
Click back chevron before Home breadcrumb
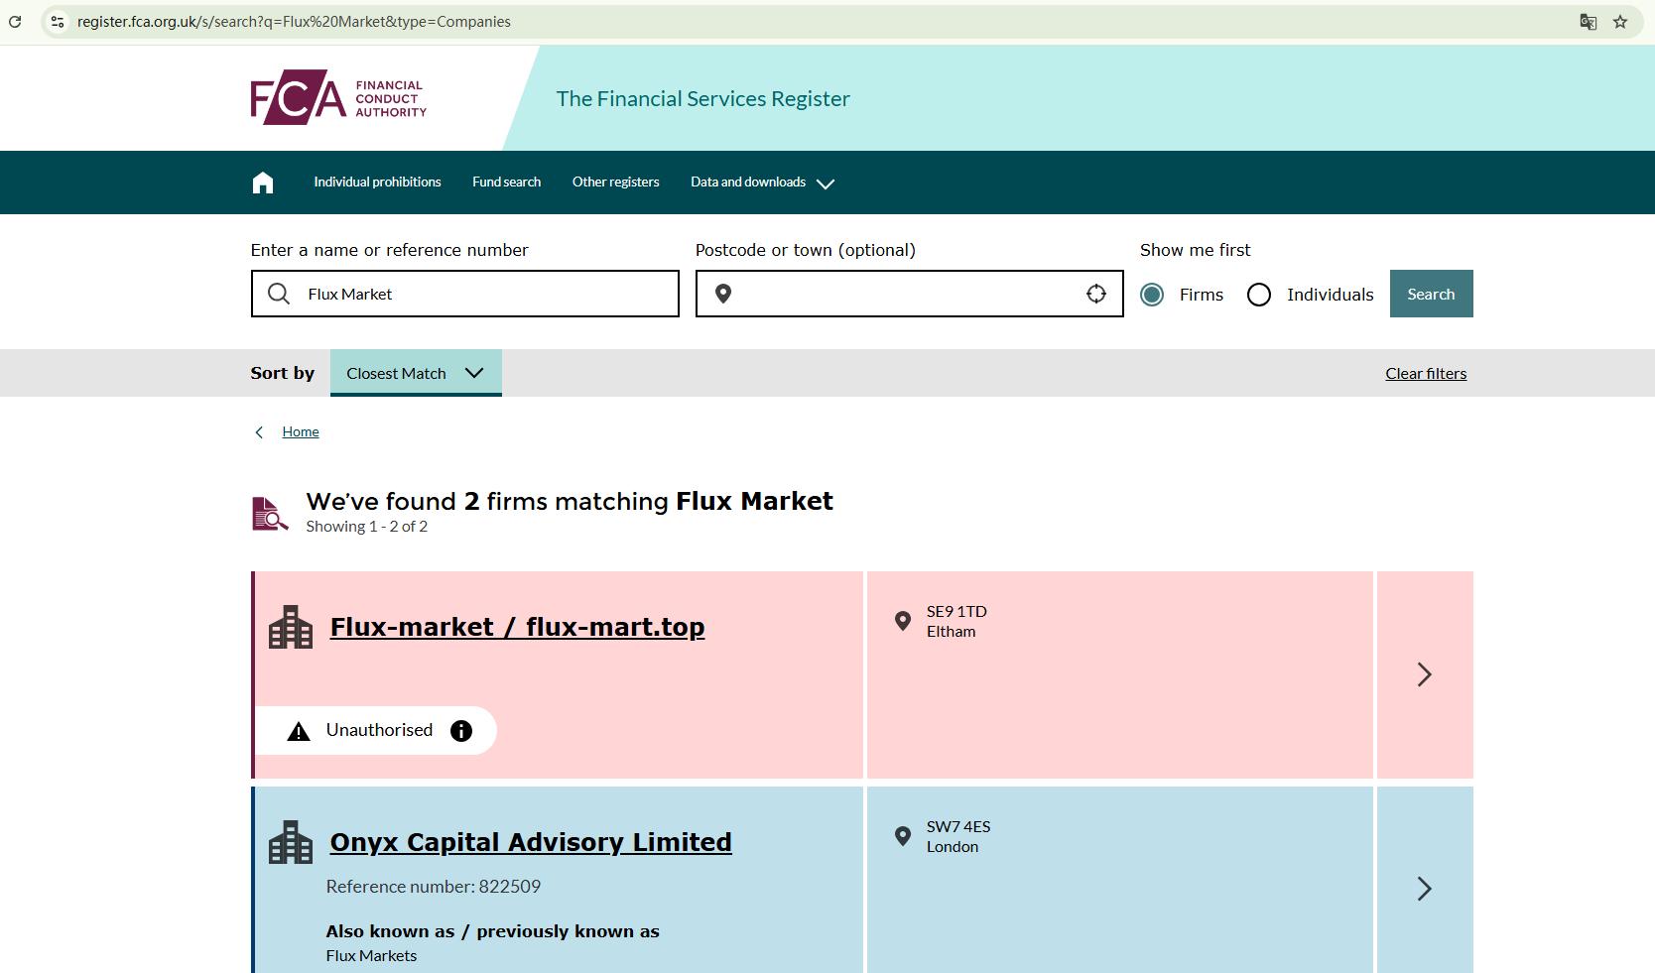[x=259, y=432]
